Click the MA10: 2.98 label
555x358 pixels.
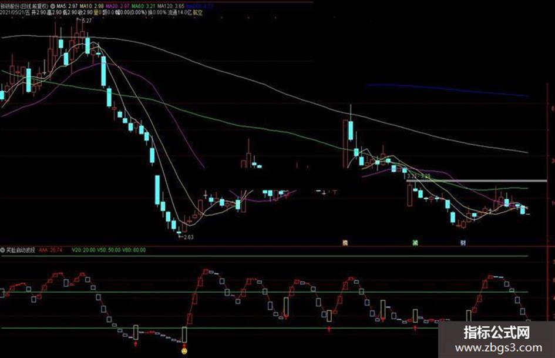pos(92,6)
